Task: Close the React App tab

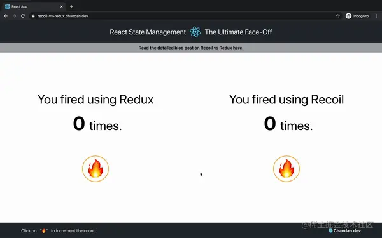Action: click(61, 6)
